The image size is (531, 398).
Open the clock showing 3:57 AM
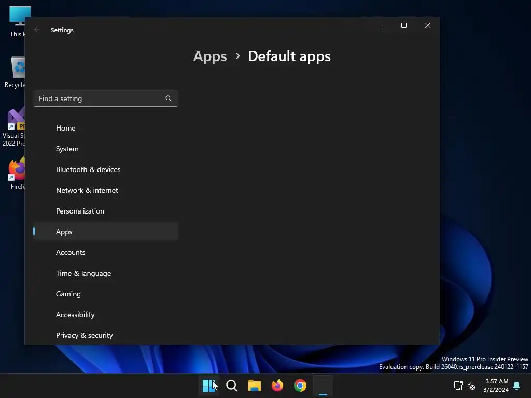tap(496, 386)
